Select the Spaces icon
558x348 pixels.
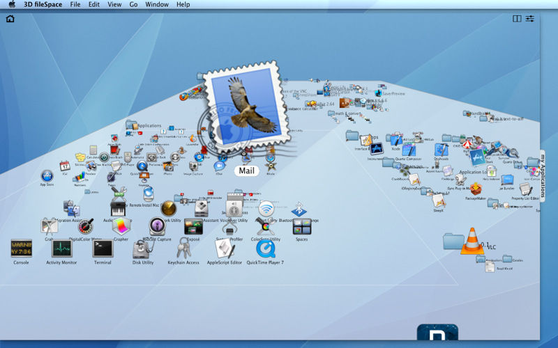tap(302, 227)
